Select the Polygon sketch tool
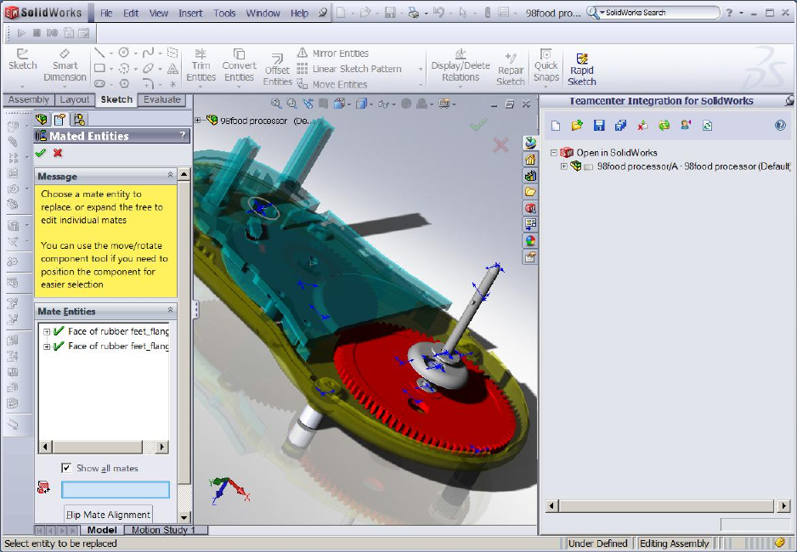 pos(124,83)
